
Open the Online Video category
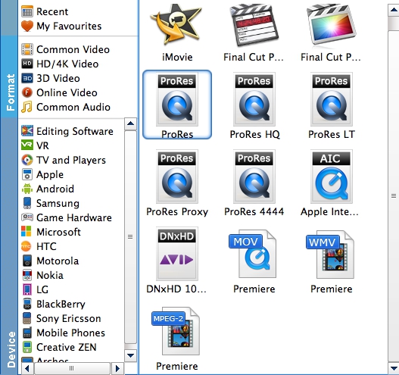pyautogui.click(x=67, y=92)
